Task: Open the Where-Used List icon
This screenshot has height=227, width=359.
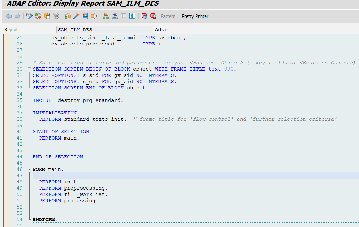Action: click(x=85, y=16)
